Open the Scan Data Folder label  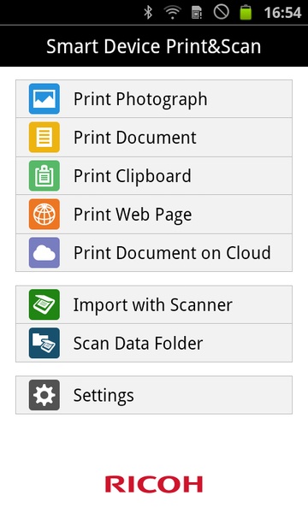pos(138,343)
